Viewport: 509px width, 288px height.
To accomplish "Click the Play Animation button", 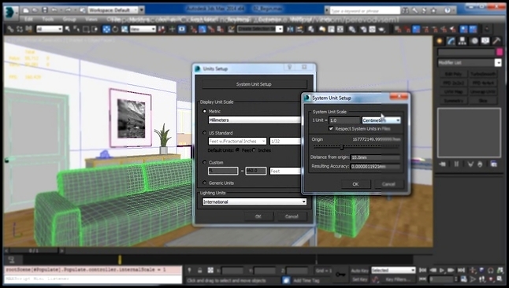I will 442,270.
